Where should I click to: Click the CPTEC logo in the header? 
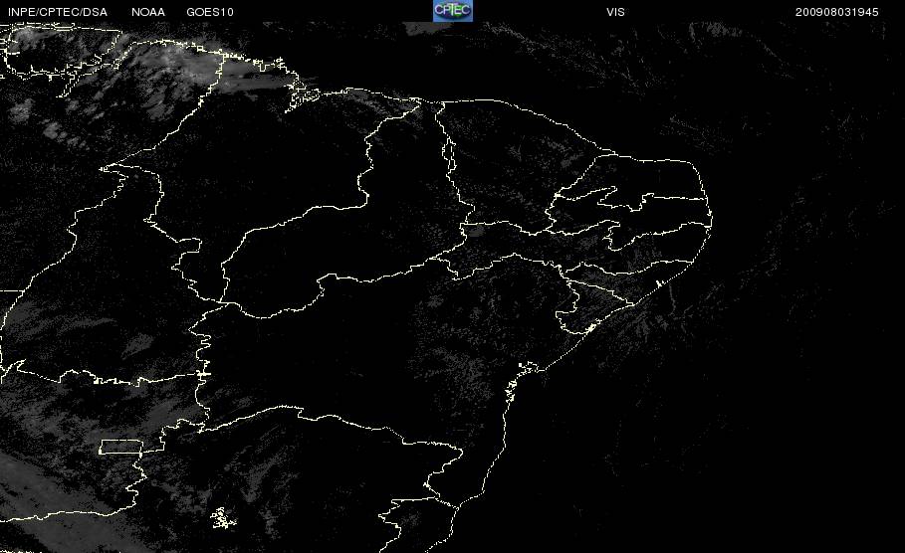(x=453, y=11)
